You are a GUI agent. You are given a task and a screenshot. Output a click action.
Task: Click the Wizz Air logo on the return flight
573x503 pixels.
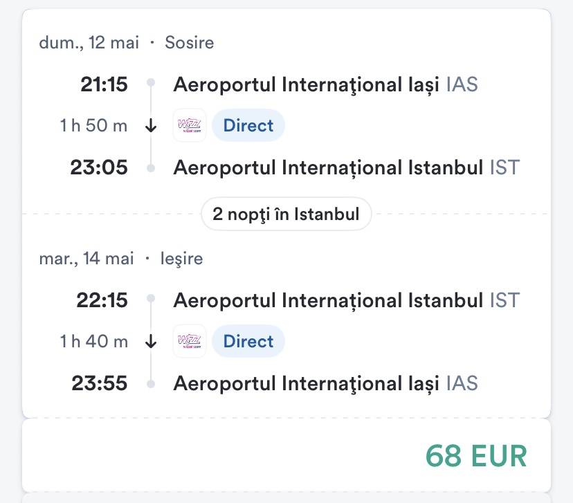pos(190,341)
